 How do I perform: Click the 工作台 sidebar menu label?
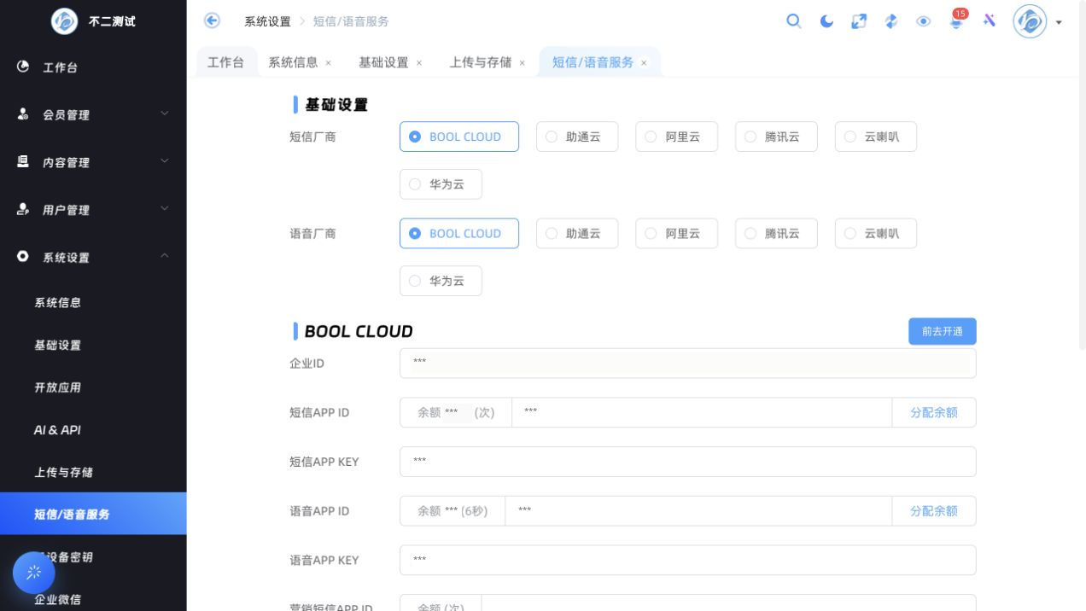pyautogui.click(x=60, y=67)
